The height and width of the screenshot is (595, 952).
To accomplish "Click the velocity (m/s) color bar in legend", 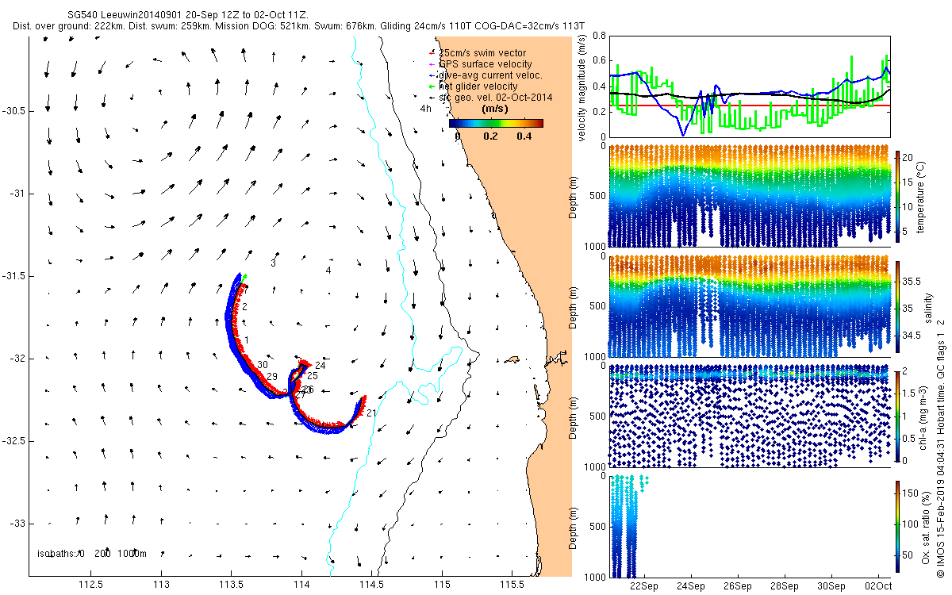I will [x=496, y=123].
